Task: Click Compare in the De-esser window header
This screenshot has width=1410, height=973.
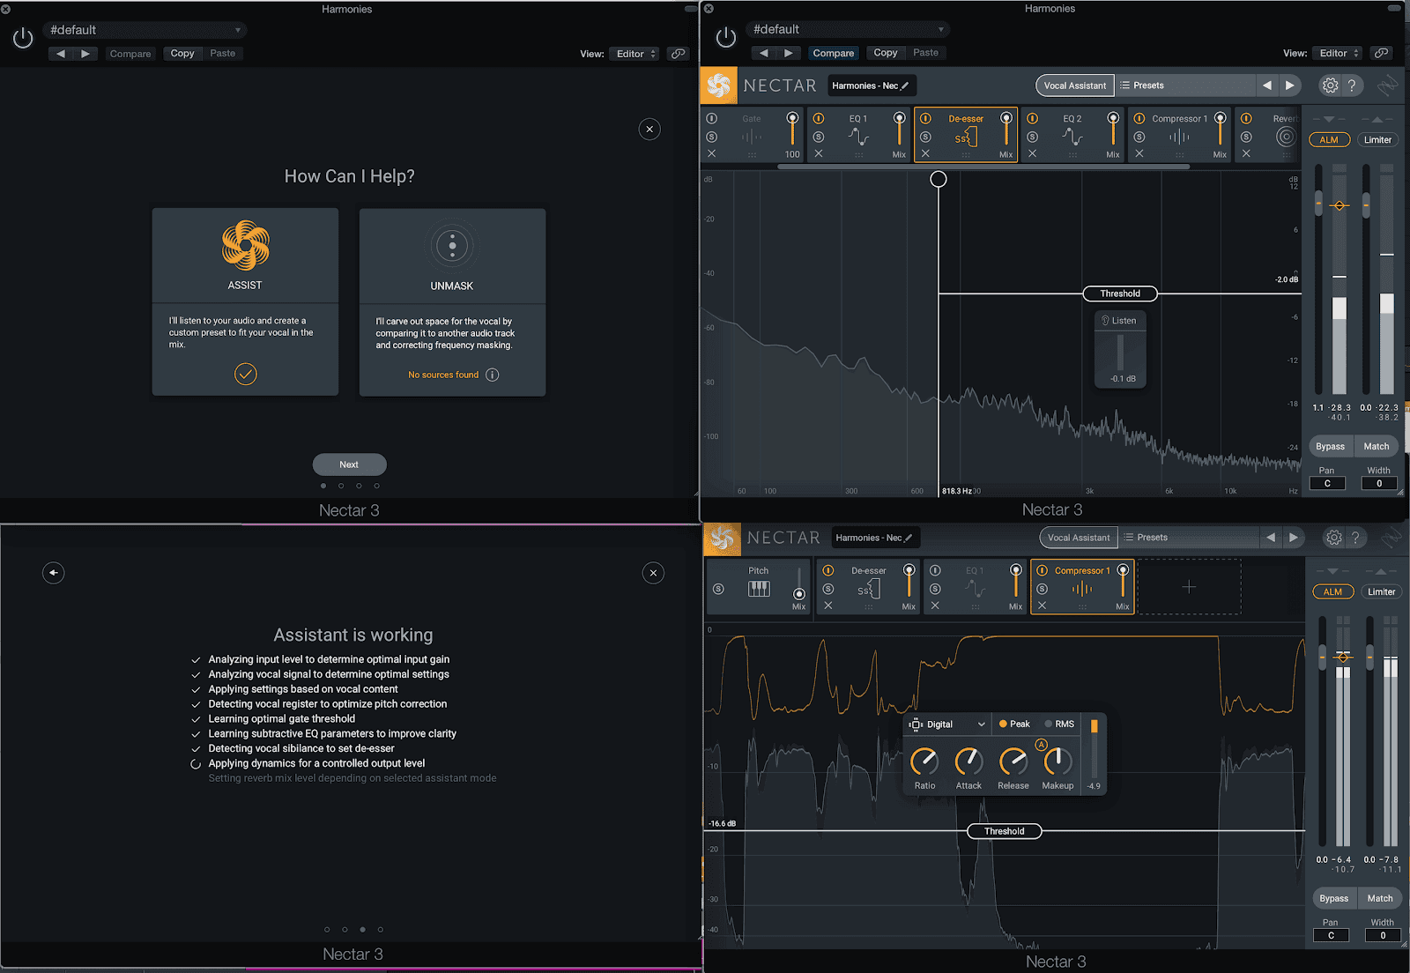Action: coord(834,53)
